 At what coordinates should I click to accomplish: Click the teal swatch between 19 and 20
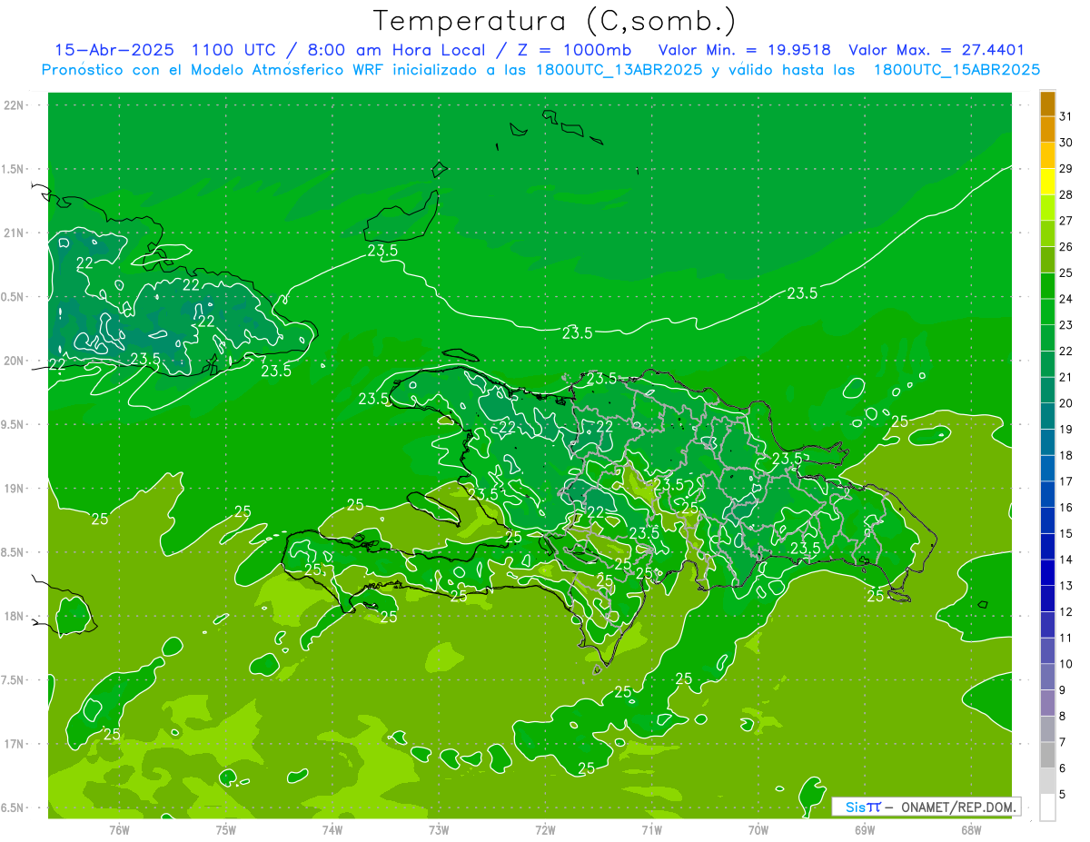click(1047, 417)
